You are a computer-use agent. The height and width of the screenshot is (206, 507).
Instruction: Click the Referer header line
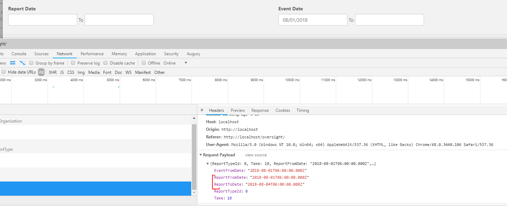(x=245, y=137)
